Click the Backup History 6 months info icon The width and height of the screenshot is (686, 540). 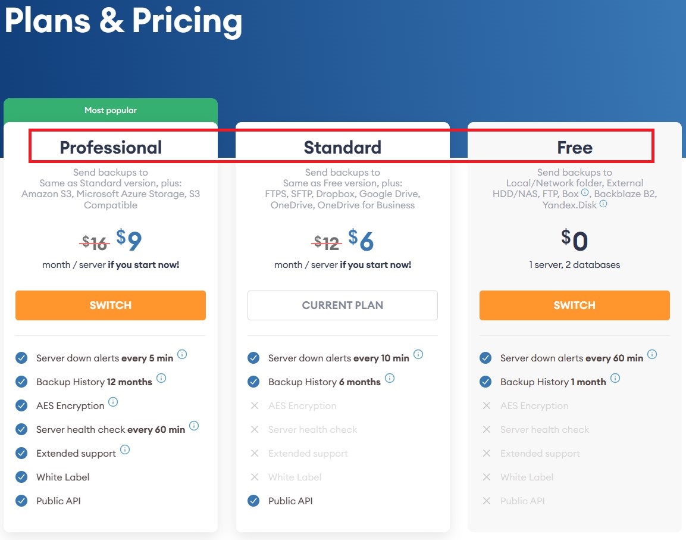390,377
